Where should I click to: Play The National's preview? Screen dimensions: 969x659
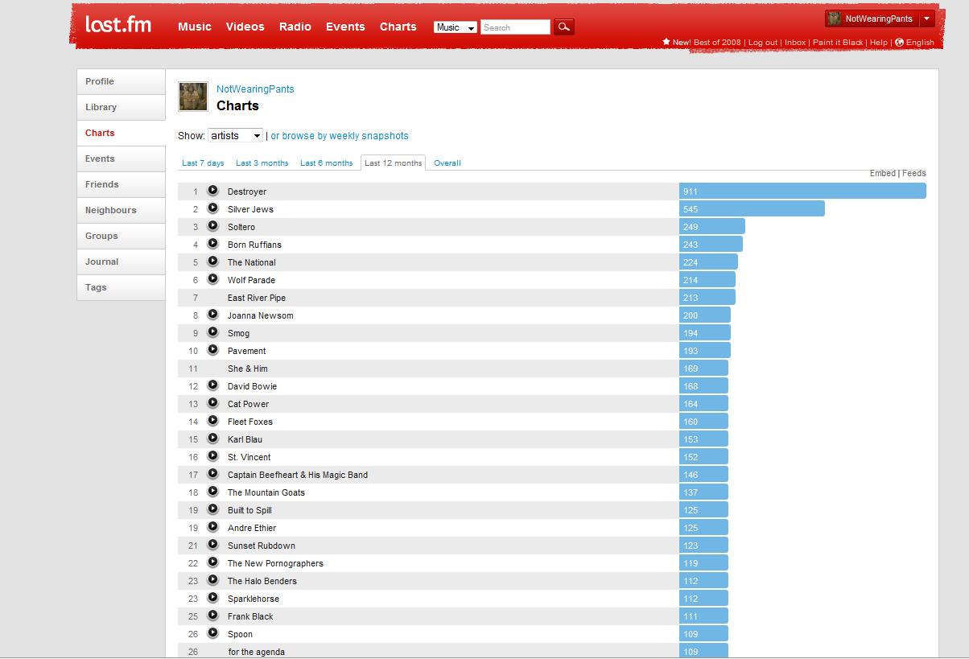[212, 261]
